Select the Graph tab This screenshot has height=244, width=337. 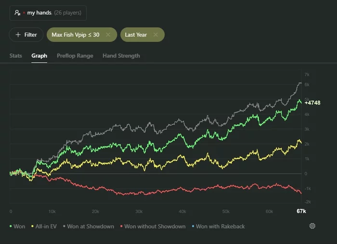pyautogui.click(x=39, y=56)
